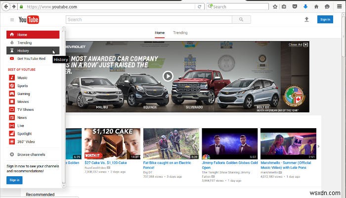
Task: Click the Close Ad text
Action: tap(295, 45)
